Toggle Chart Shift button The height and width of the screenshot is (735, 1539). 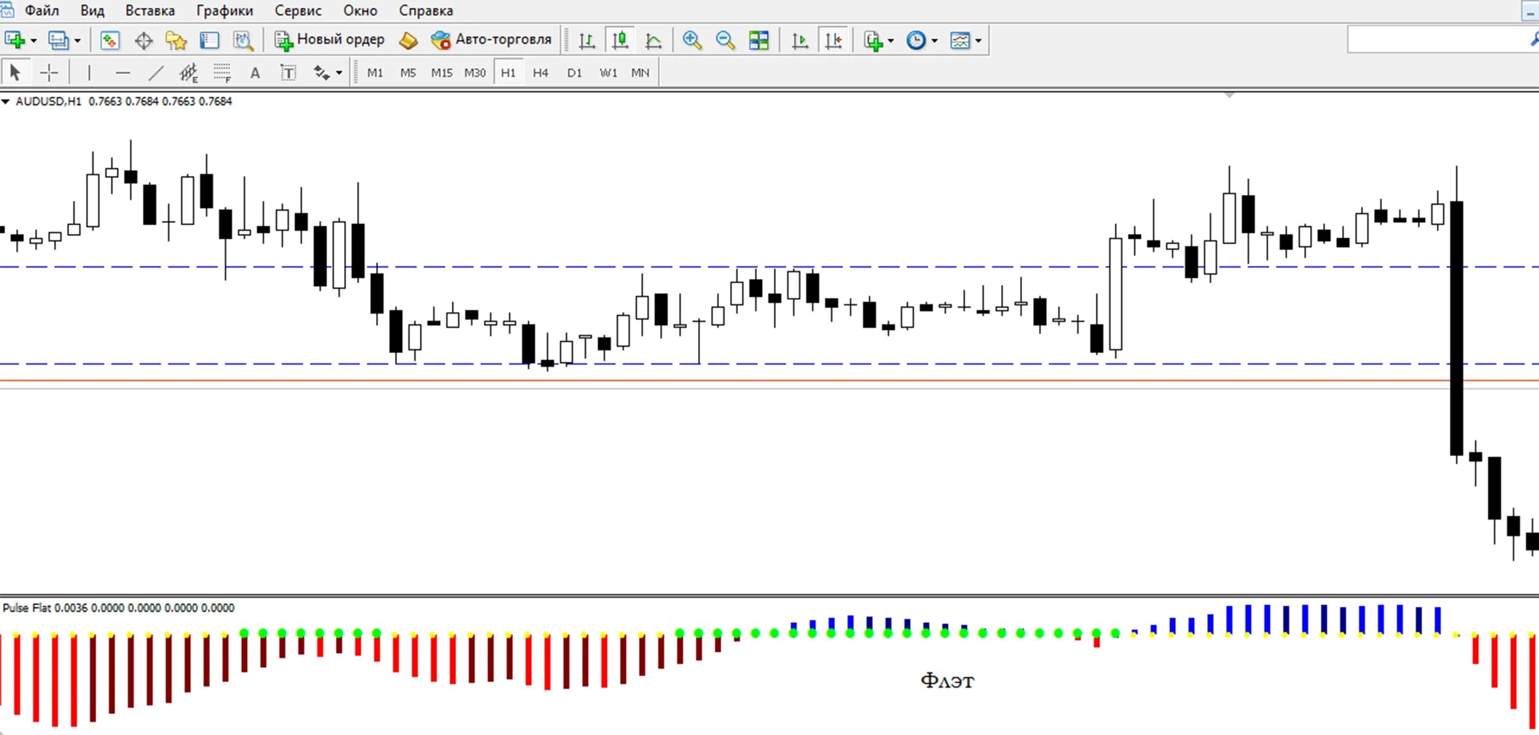[834, 41]
